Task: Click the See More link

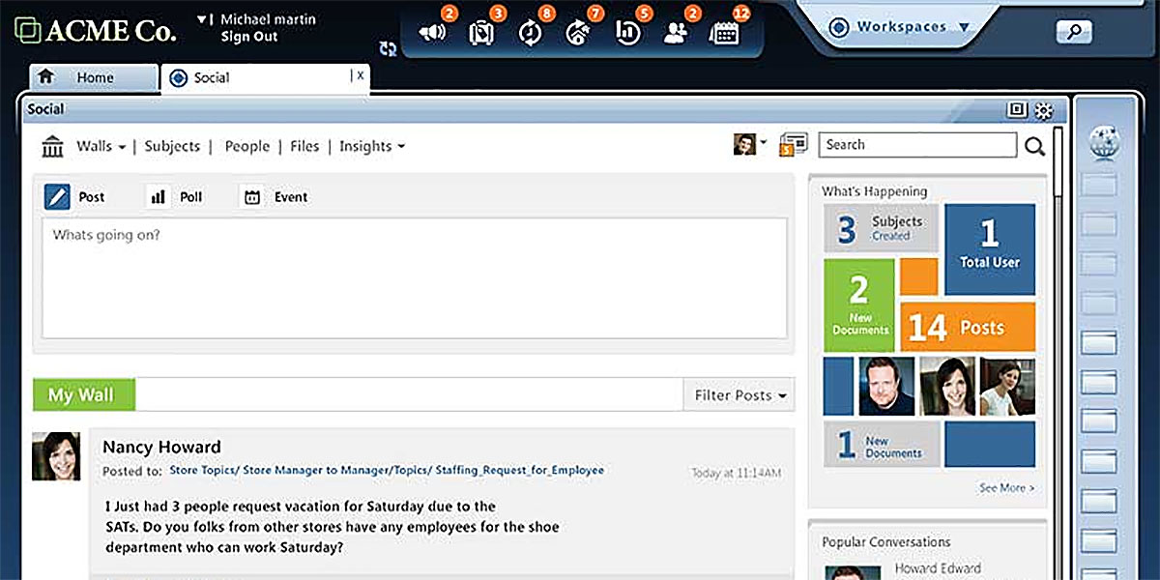Action: tap(1006, 488)
